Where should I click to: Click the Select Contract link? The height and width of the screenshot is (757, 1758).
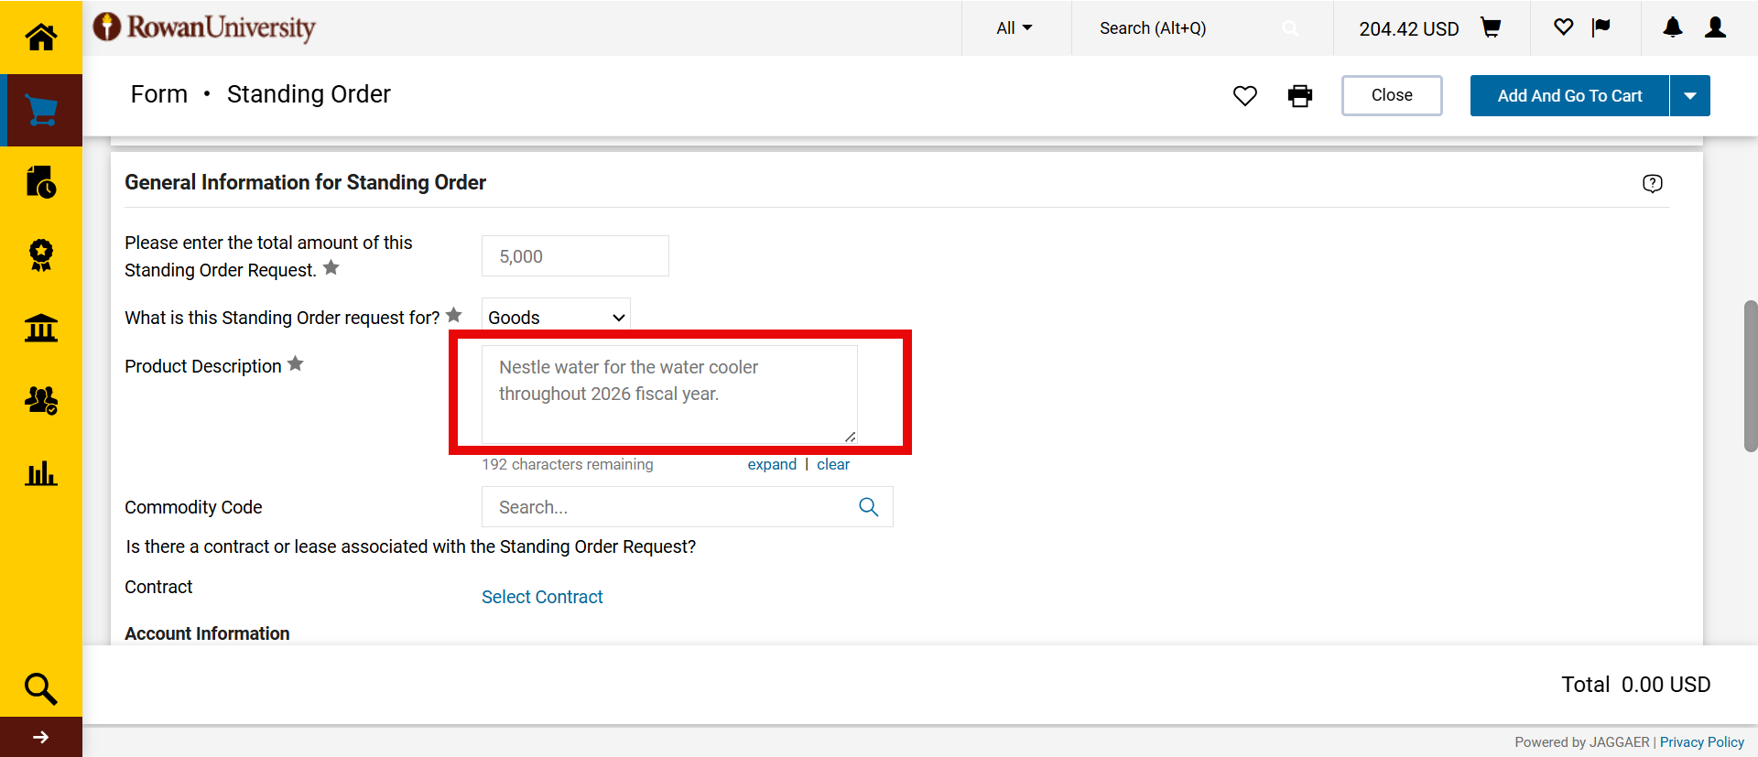coord(542,597)
